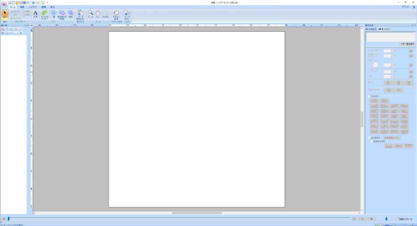Switch to the 表示 (View) ribbon tab
The width and height of the screenshot is (417, 226).
pos(52,7)
